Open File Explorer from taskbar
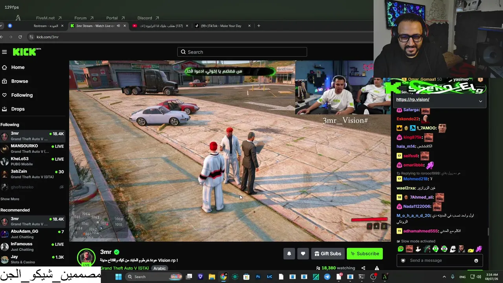The image size is (503, 283). (x=212, y=277)
